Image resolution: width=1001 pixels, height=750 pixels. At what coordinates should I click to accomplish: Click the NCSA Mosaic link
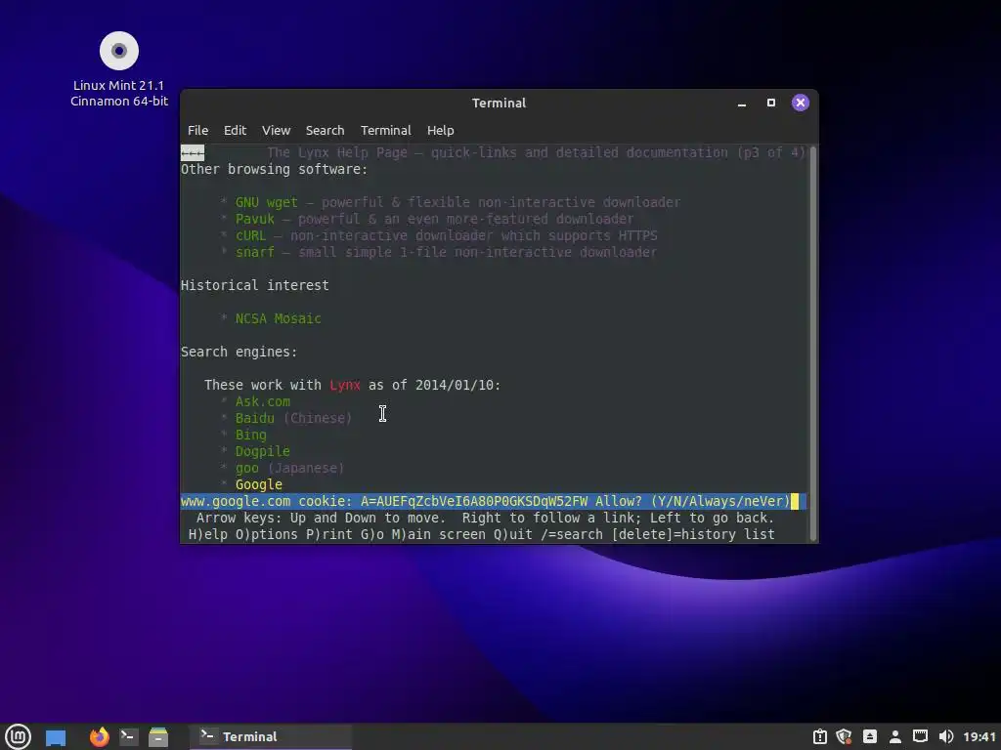tap(279, 318)
